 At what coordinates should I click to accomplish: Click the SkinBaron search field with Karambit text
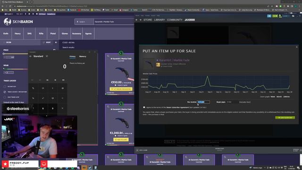point(114,22)
